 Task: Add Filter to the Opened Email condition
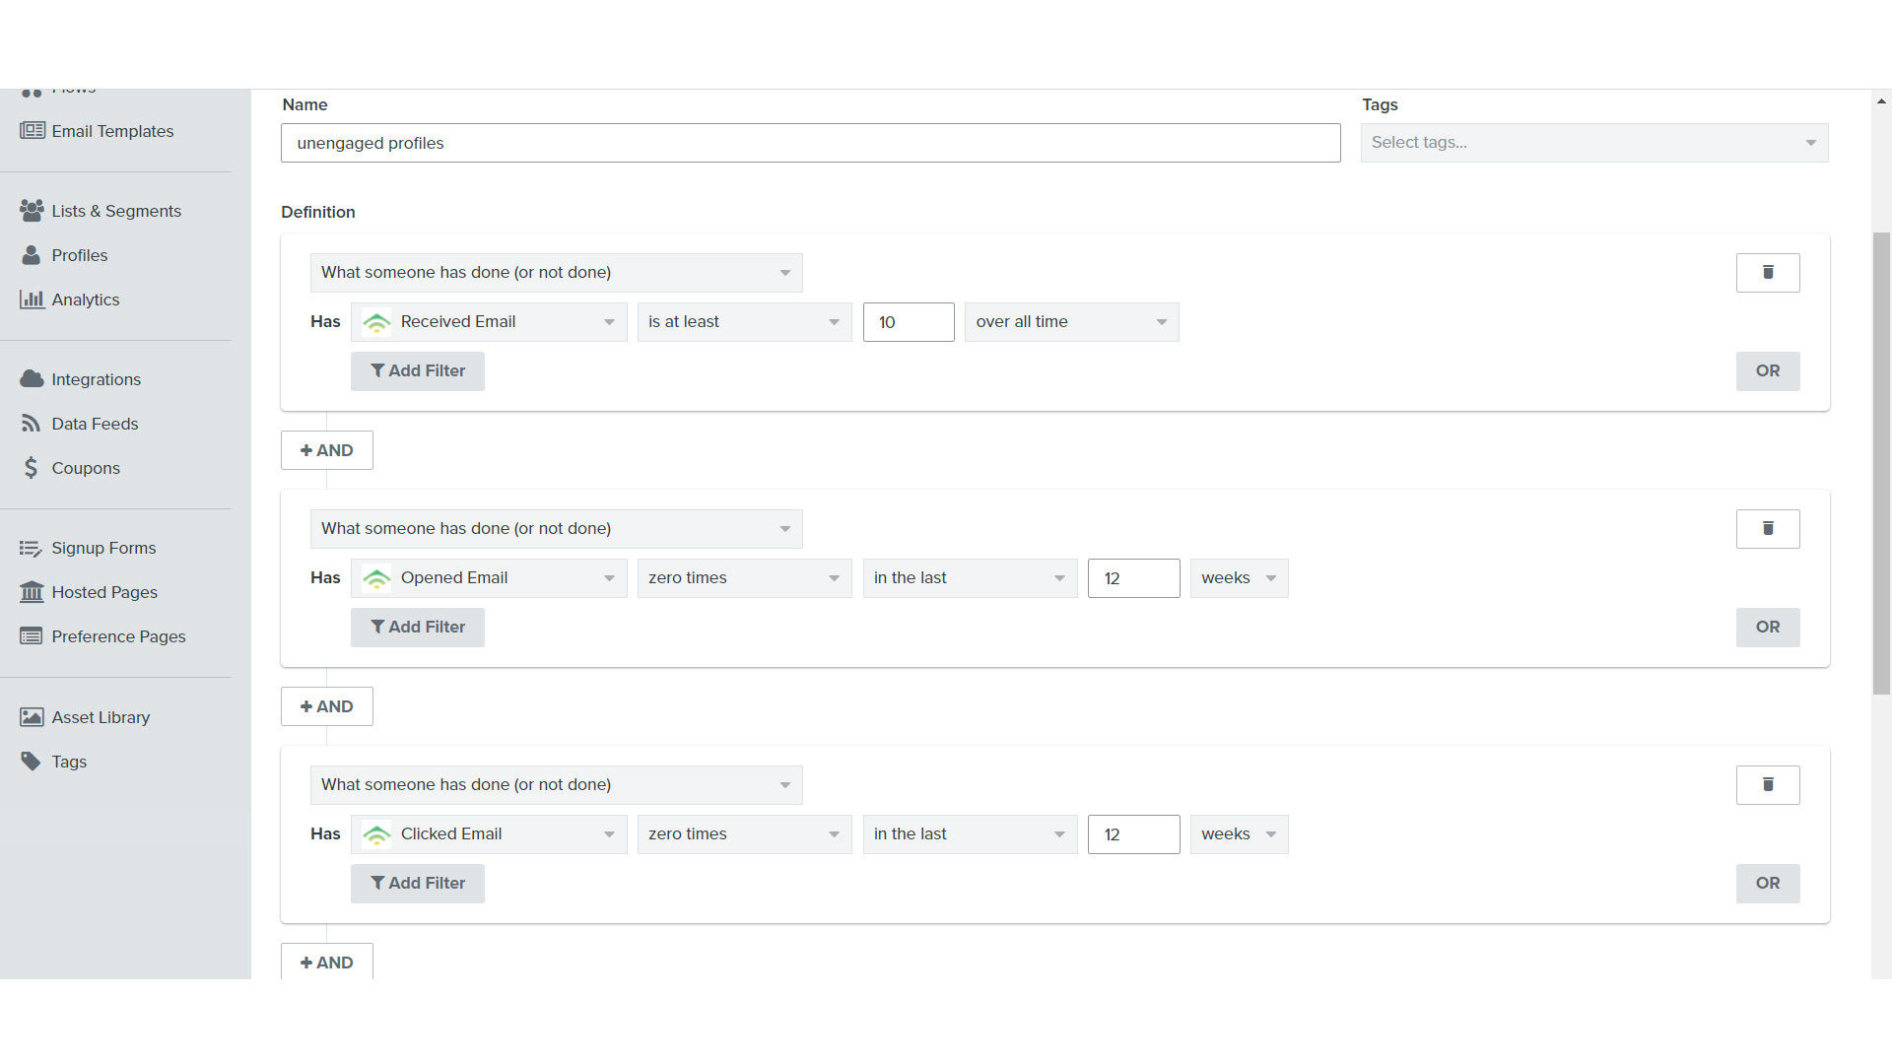click(418, 628)
